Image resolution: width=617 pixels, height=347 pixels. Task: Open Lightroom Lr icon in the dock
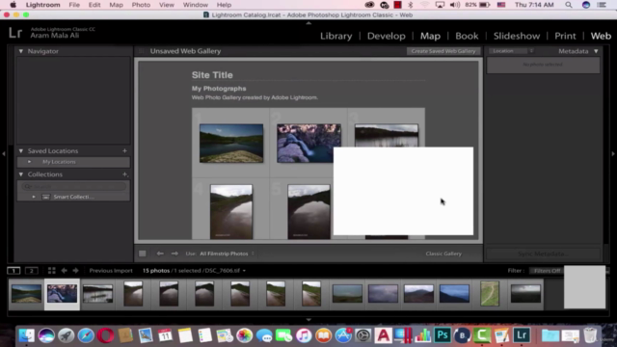[x=522, y=335]
